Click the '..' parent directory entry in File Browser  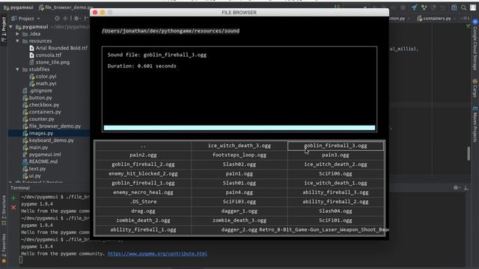(x=143, y=146)
